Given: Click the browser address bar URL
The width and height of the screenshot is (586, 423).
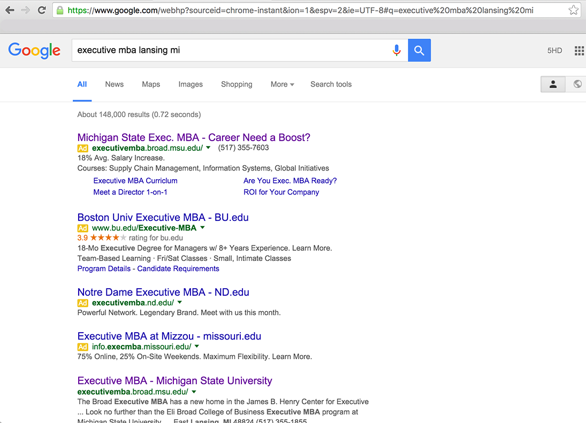Looking at the screenshot, I should click(x=300, y=11).
